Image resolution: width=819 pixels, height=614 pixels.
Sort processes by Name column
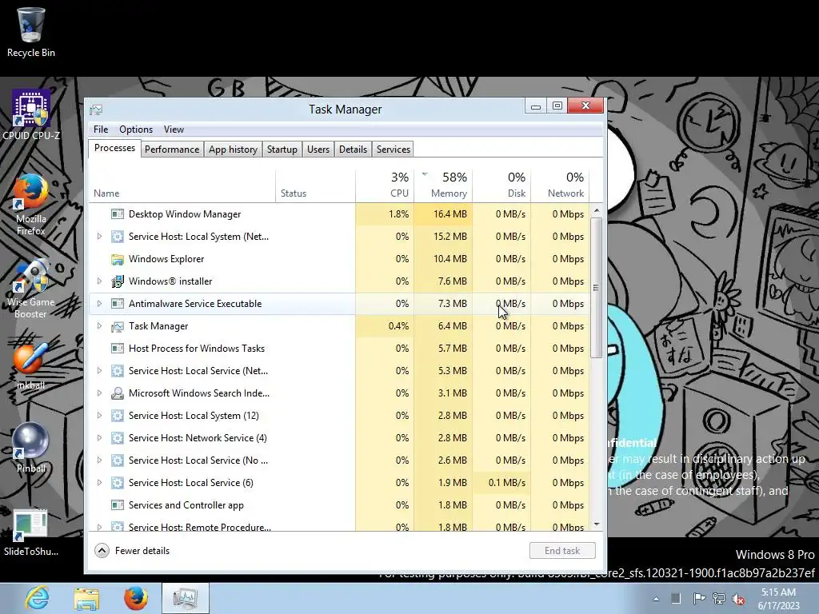[182, 185]
